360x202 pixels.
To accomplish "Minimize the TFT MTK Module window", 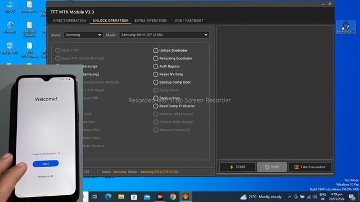I will coord(323,4).
